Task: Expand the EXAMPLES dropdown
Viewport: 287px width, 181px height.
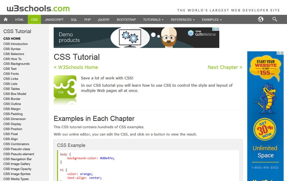Action: click(211, 20)
